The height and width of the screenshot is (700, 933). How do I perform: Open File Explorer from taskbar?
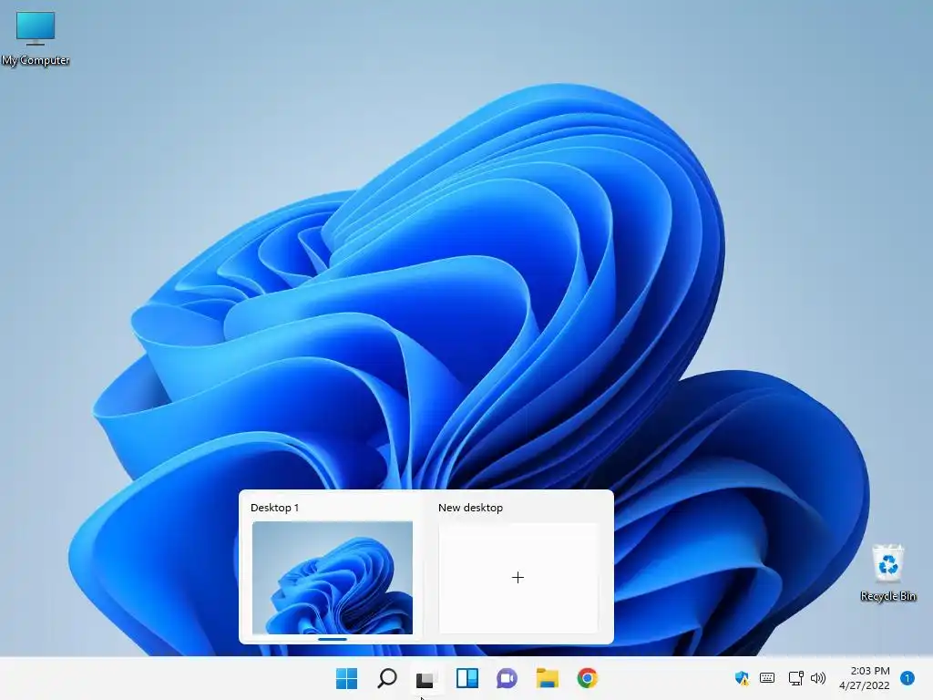(547, 678)
